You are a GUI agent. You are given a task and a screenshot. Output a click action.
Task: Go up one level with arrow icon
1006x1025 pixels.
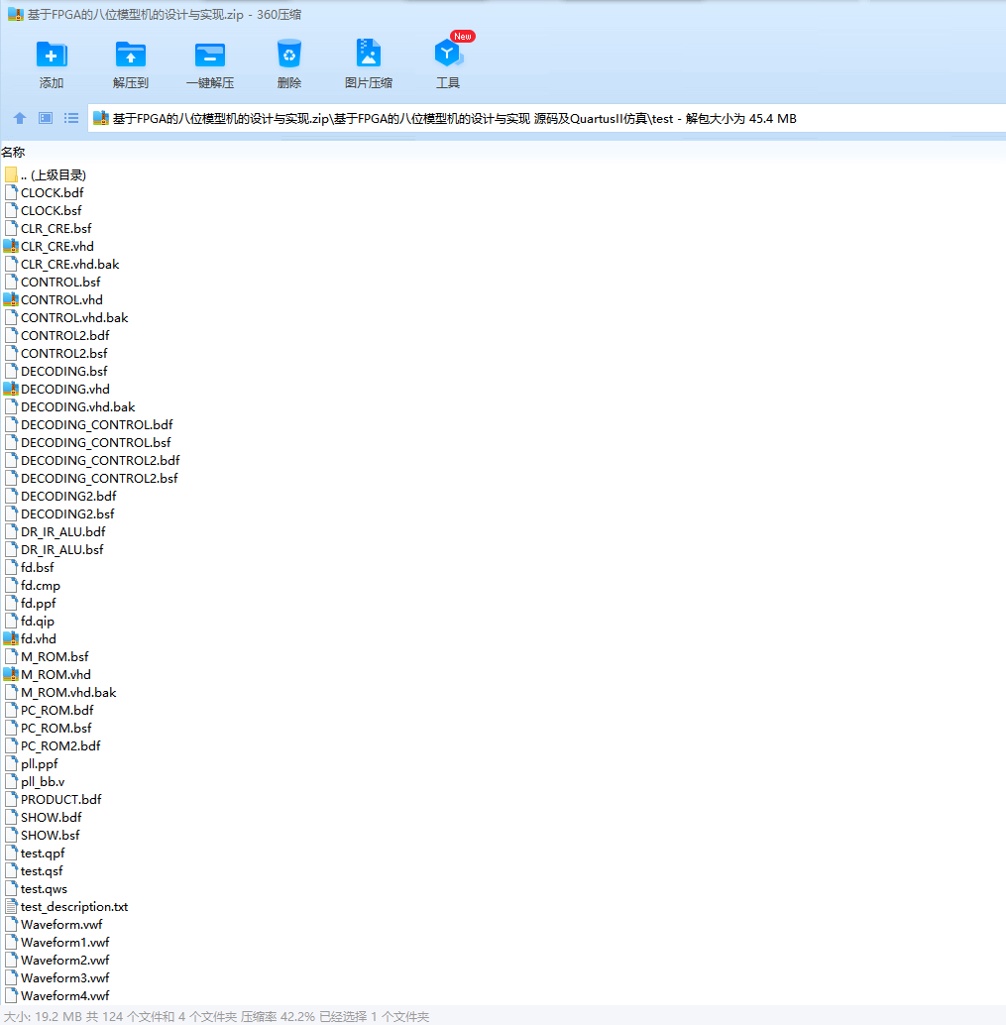click(20, 118)
